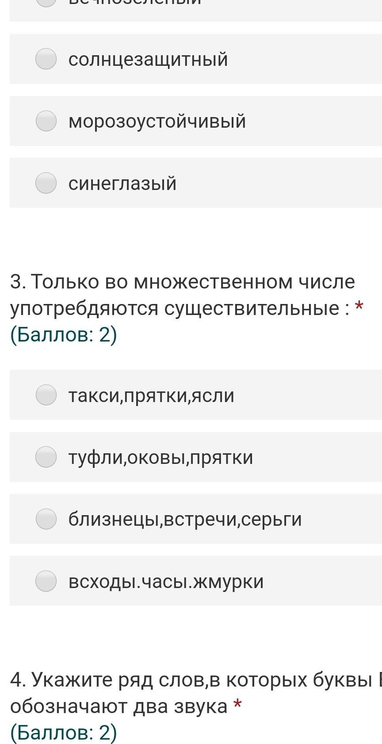Tap the синеглазый option text
The image size is (382, 744).
122,183
